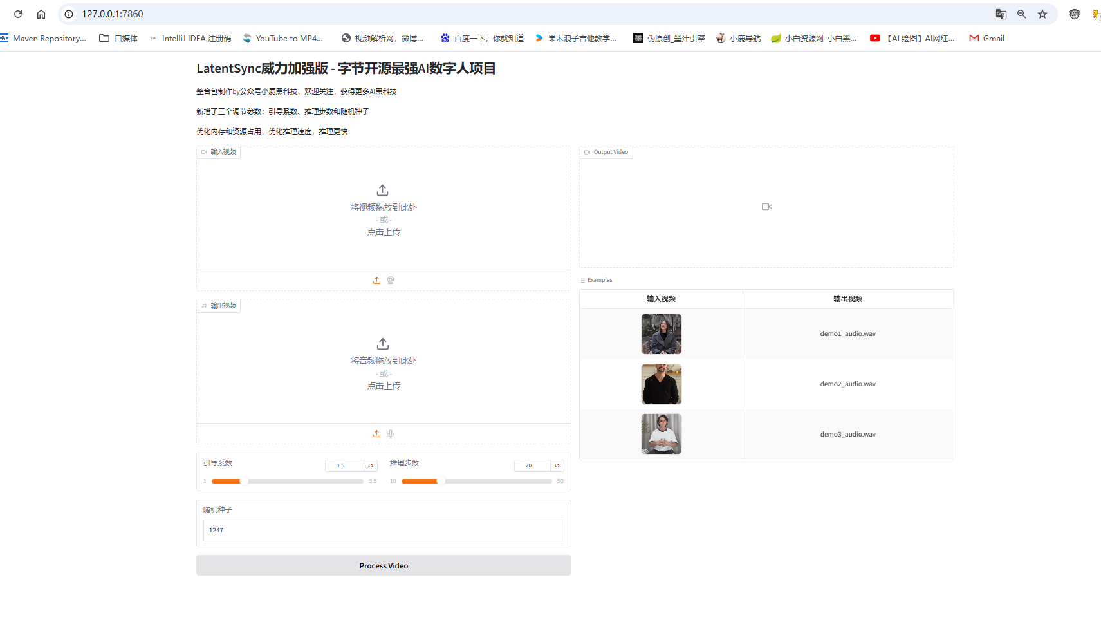
Task: Select the demo3 example video thumbnail
Action: [x=662, y=434]
